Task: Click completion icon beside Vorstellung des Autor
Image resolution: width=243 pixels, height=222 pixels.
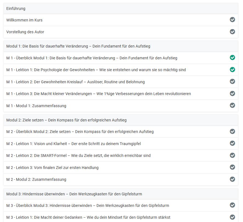Action: 232,32
